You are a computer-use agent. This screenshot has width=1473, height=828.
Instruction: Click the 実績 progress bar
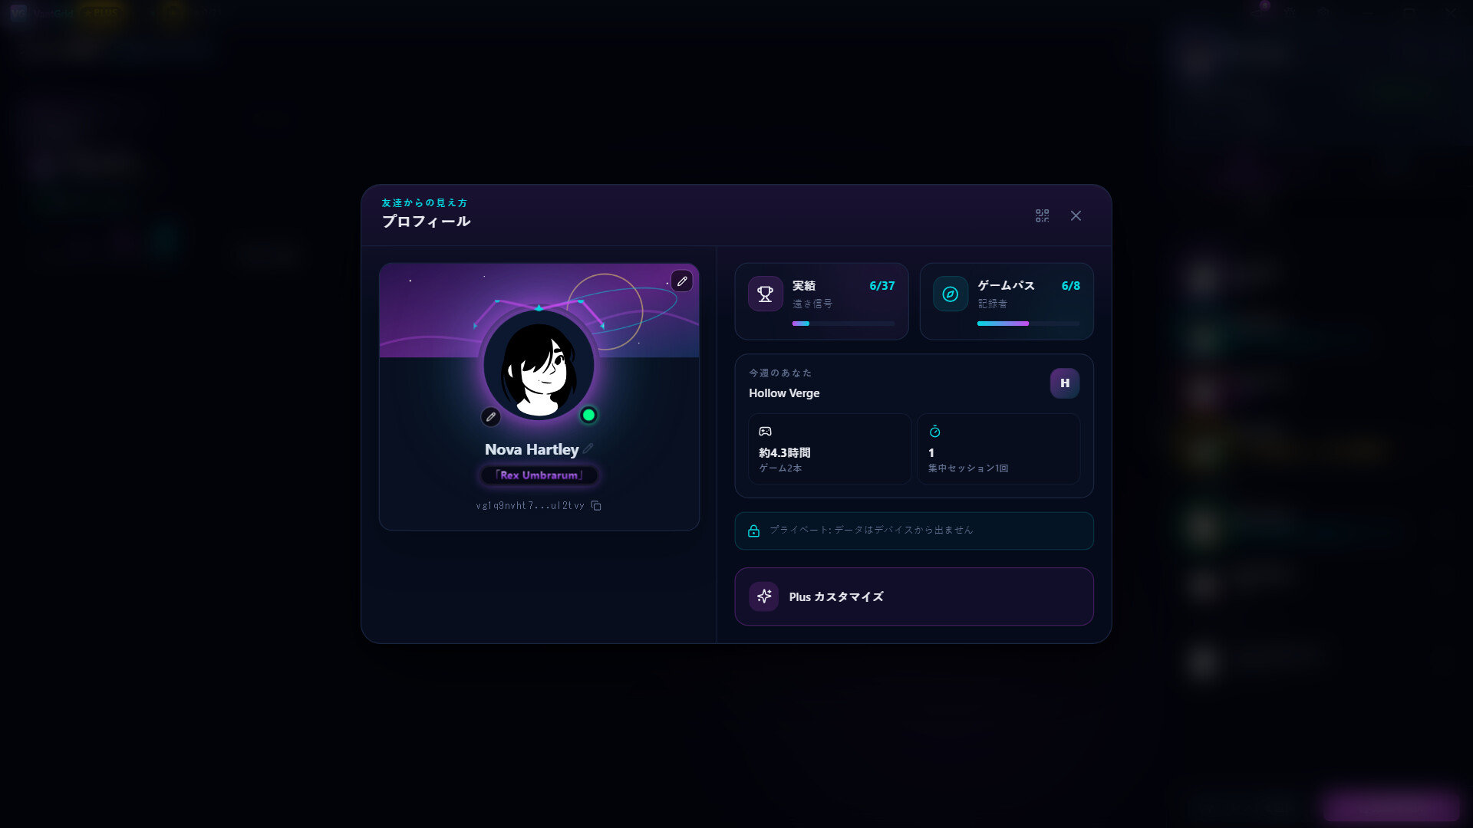(x=843, y=324)
